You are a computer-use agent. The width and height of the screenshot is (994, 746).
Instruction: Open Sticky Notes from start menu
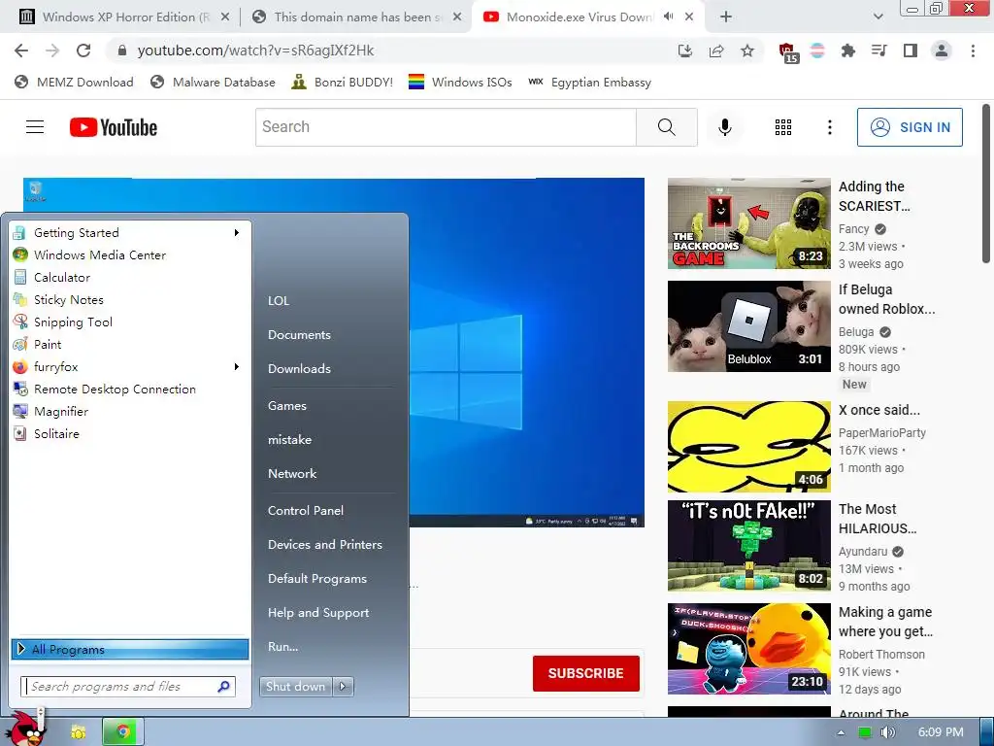69,300
